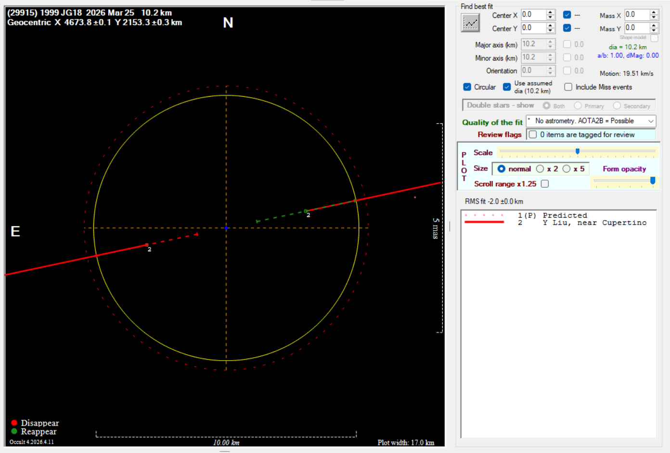The image size is (670, 453).
Task: Select the Predicted entry in observer list
Action: pyautogui.click(x=565, y=216)
